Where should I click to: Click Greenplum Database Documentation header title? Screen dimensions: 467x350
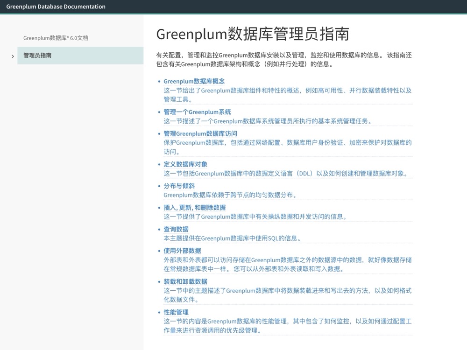pos(56,7)
